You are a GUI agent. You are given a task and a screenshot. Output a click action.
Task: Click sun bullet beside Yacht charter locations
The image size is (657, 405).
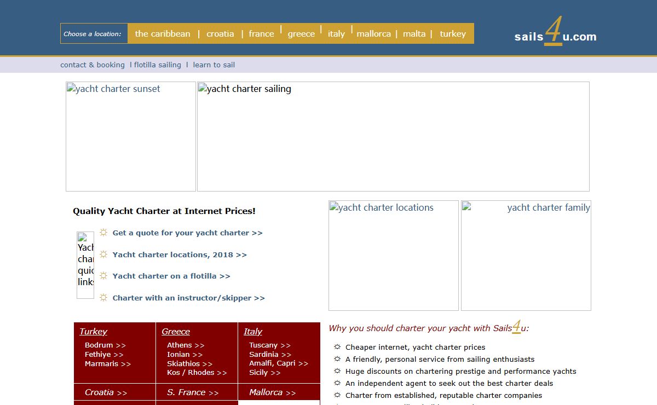coord(103,254)
